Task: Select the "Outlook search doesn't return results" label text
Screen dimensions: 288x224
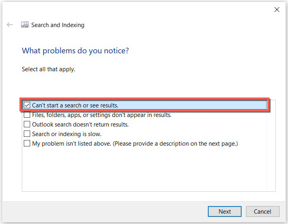Action: pyautogui.click(x=81, y=125)
